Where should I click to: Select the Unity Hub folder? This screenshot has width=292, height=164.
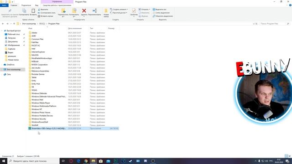pos(73,84)
